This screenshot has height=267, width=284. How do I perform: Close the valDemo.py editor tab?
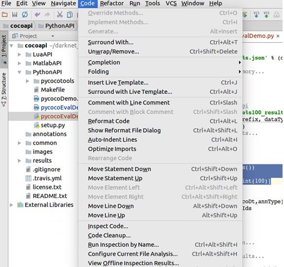pos(278,36)
